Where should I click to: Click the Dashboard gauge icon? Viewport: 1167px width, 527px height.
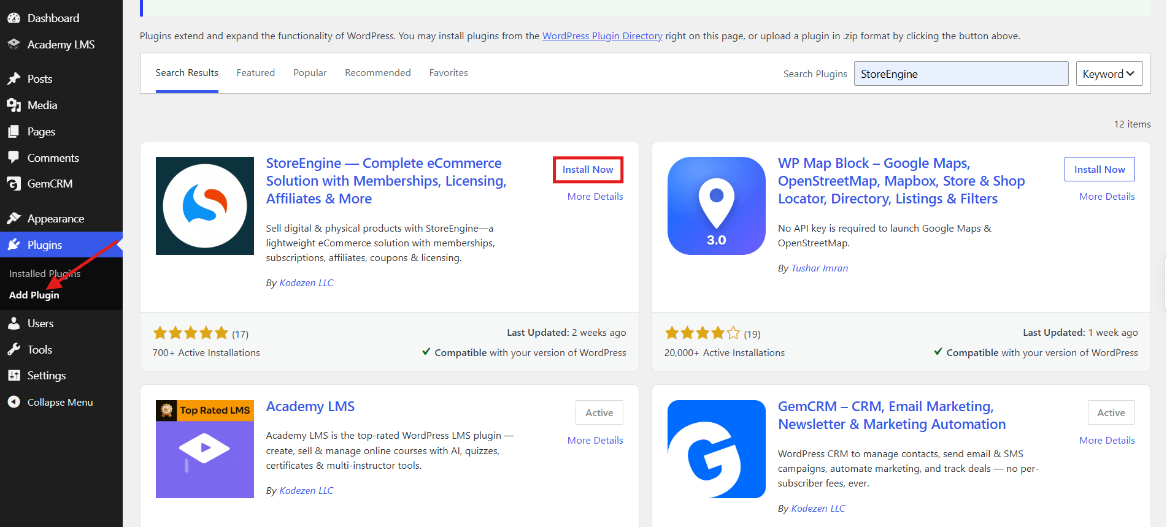pos(13,18)
